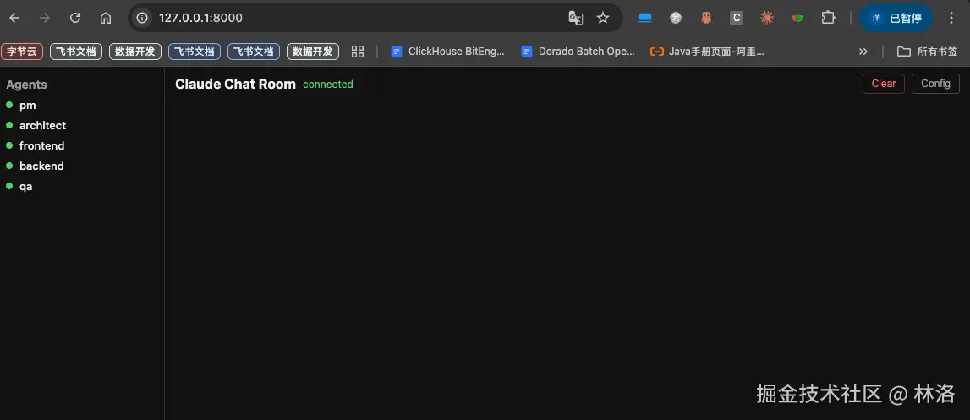The height and width of the screenshot is (420, 970).
Task: Reload the page with the refresh icon
Action: click(75, 18)
